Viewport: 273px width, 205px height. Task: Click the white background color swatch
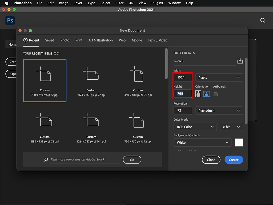coord(239,143)
